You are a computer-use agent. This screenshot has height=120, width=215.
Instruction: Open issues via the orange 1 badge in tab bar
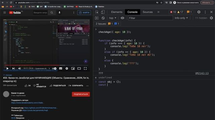click(x=189, y=12)
